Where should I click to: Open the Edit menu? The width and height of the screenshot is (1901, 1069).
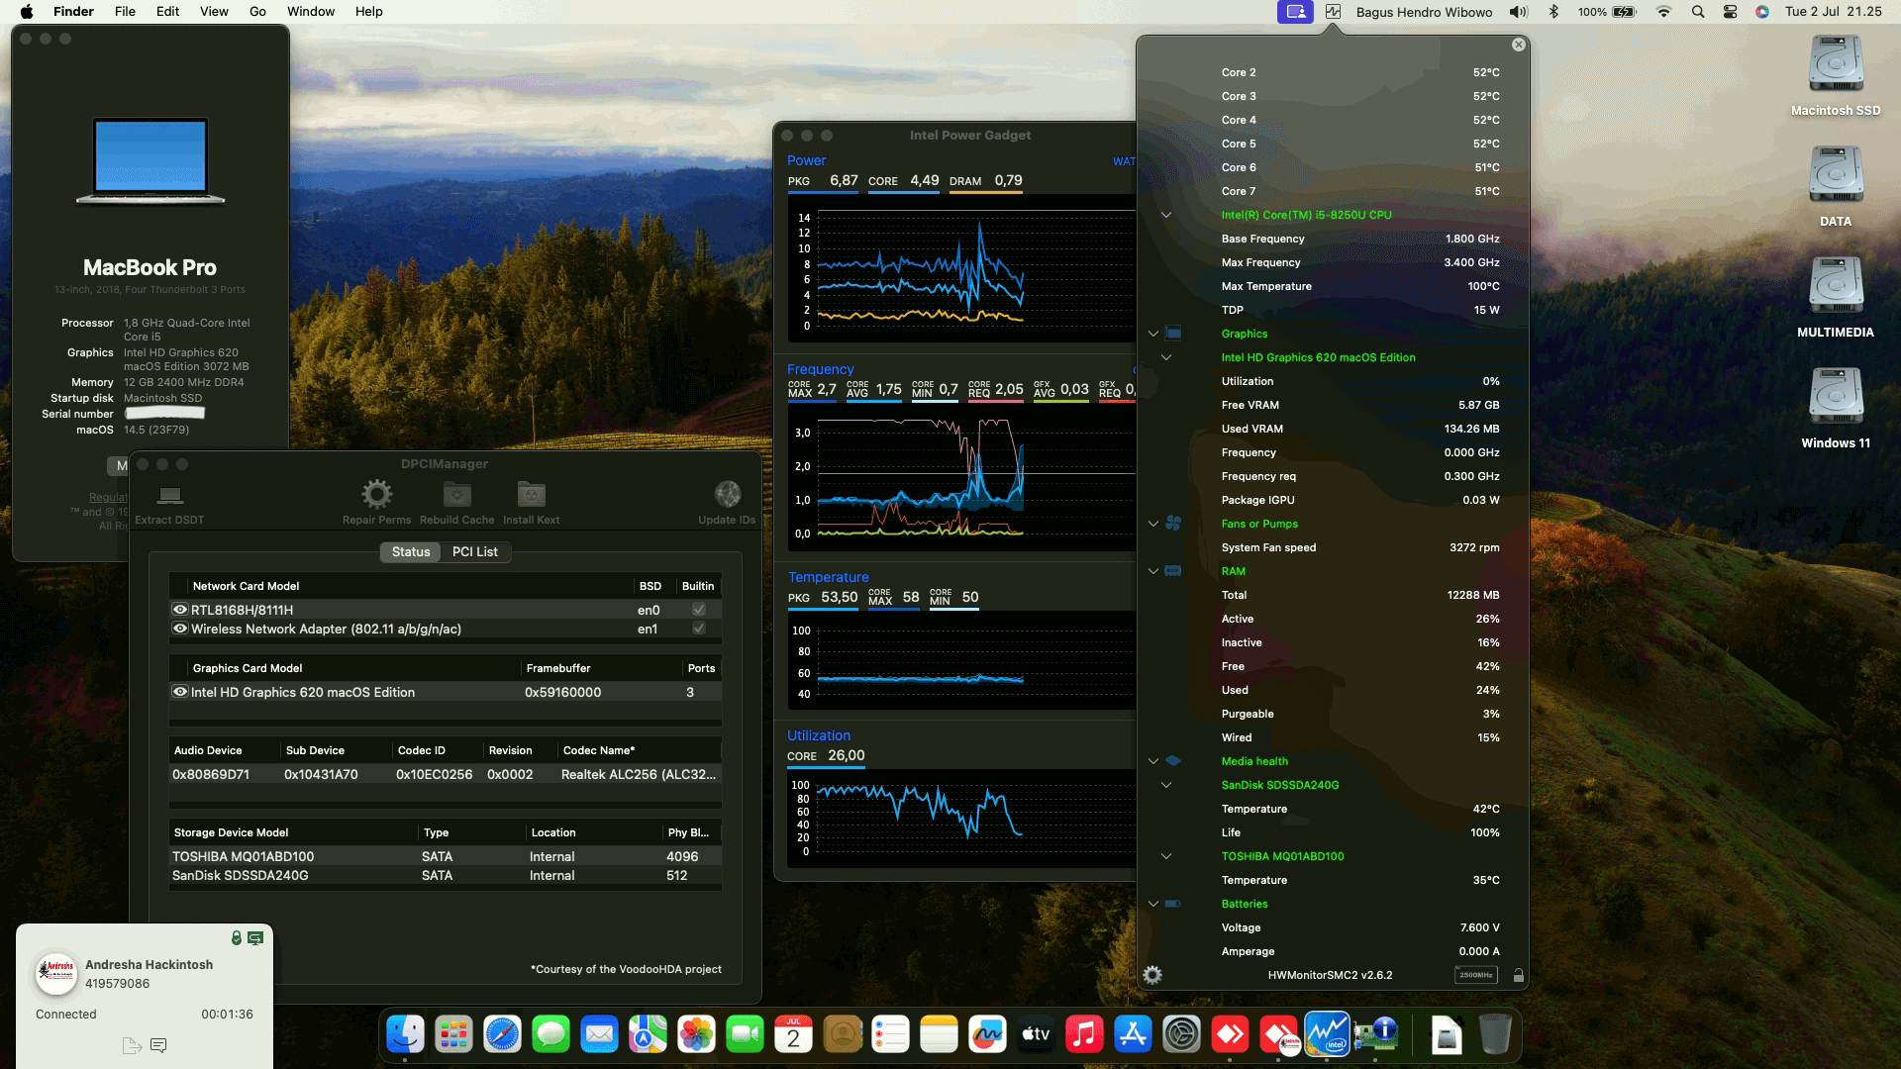pos(167,12)
